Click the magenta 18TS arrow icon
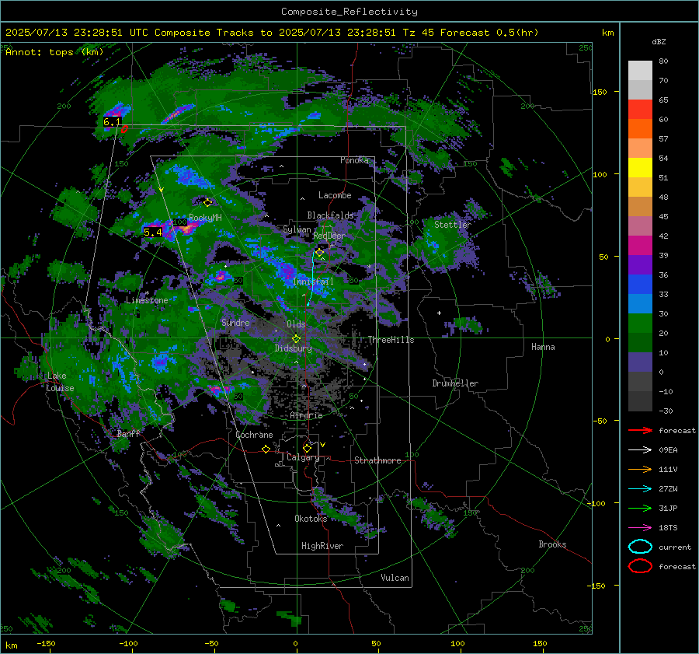 (640, 528)
